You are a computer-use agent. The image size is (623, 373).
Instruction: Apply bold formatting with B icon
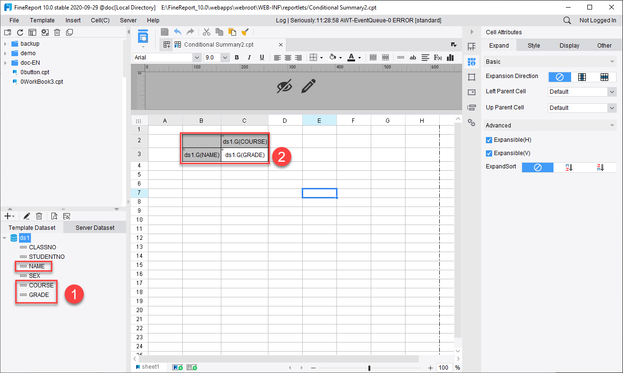pos(237,58)
